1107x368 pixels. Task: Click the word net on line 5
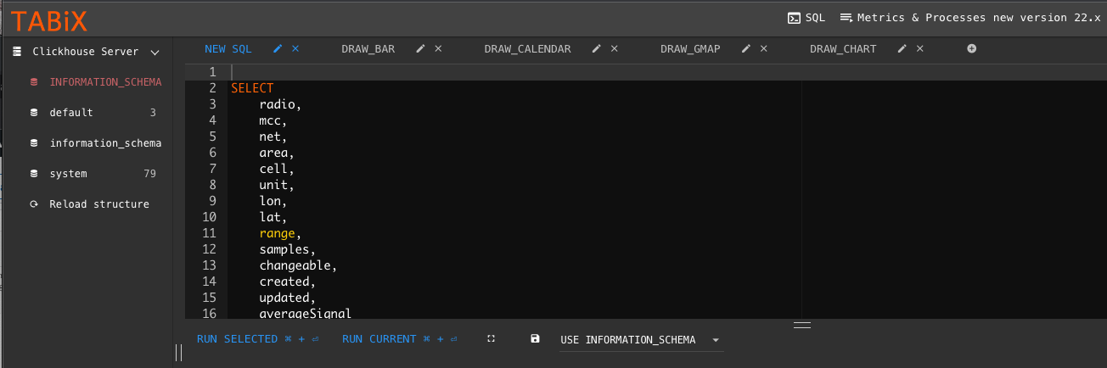271,137
